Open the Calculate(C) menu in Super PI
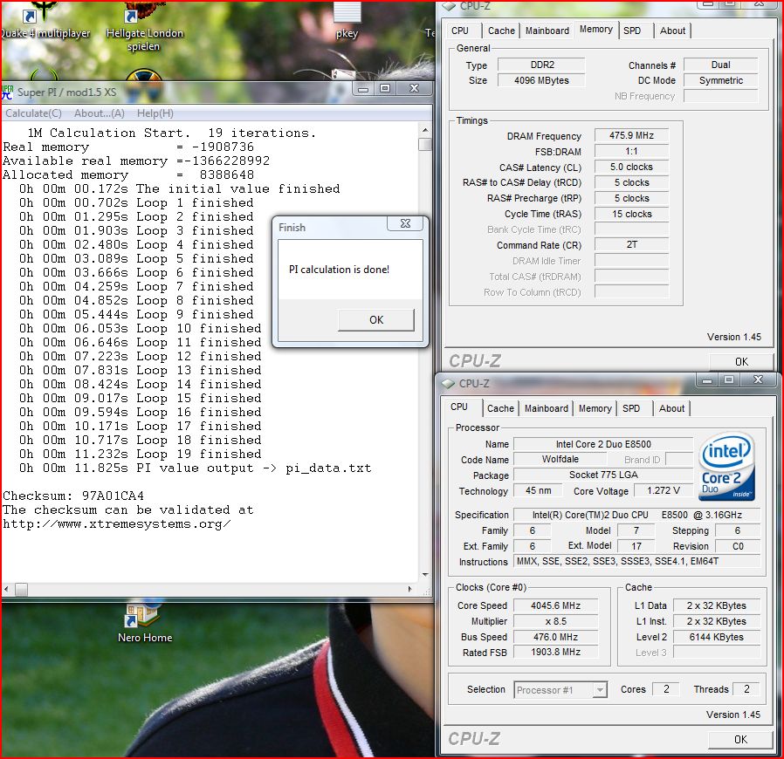The width and height of the screenshot is (784, 759). point(33,113)
